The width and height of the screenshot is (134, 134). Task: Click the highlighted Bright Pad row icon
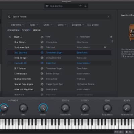[42, 63]
